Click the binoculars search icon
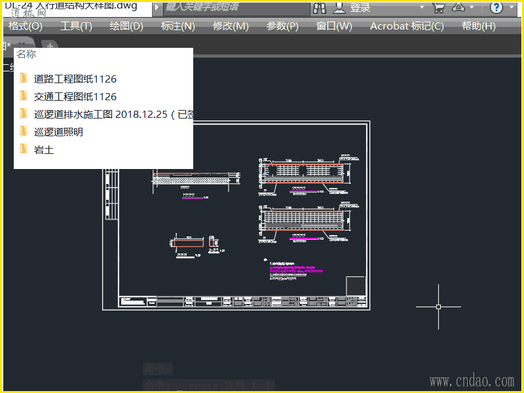 (320, 8)
